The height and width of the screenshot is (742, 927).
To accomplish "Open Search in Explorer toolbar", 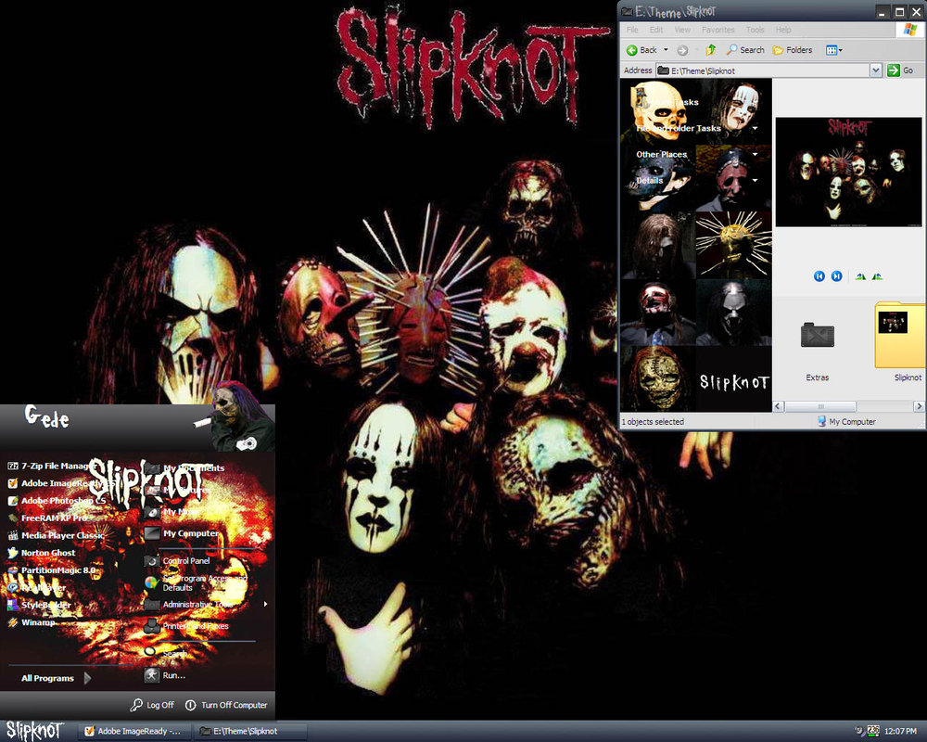I will 745,50.
